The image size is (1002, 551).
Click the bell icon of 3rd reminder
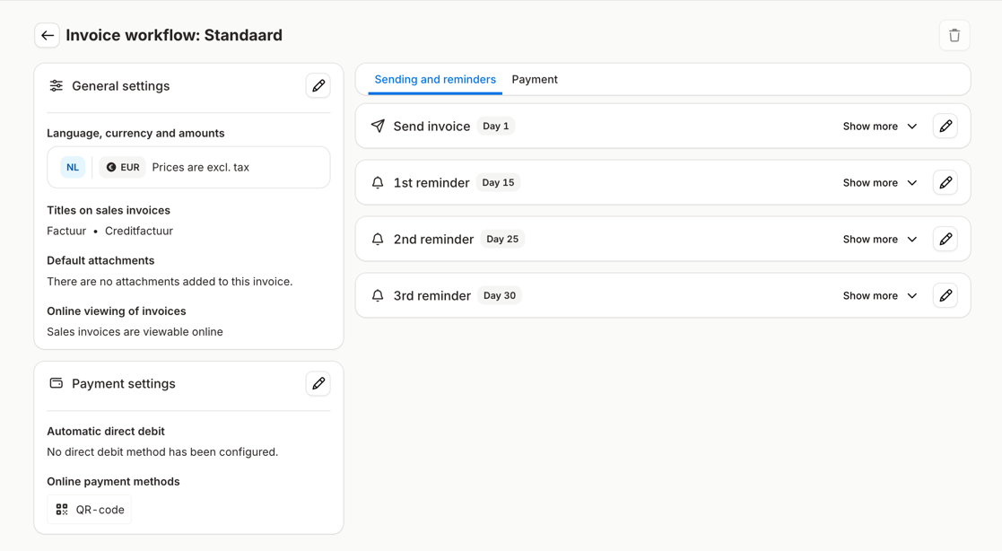(x=378, y=296)
